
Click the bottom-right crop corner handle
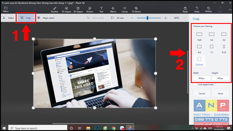coord(156,108)
